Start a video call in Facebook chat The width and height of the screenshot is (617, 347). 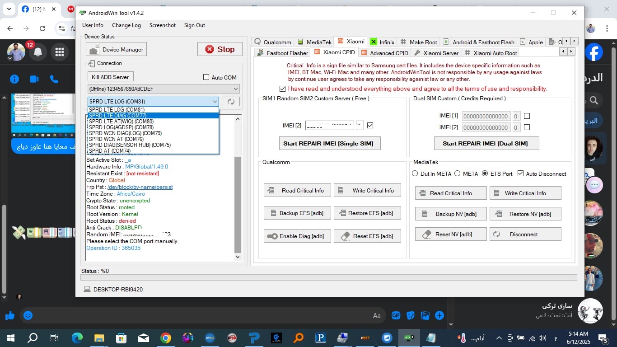click(x=34, y=79)
